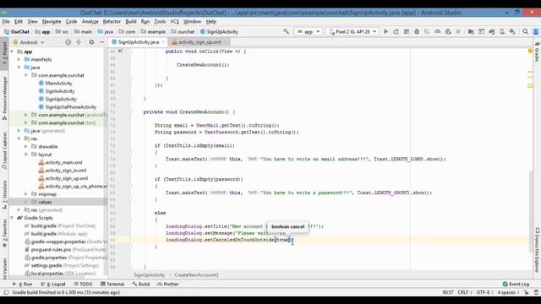Open the Logcat tool window button
Image resolution: width=541 pixels, height=304 pixels.
53,284
